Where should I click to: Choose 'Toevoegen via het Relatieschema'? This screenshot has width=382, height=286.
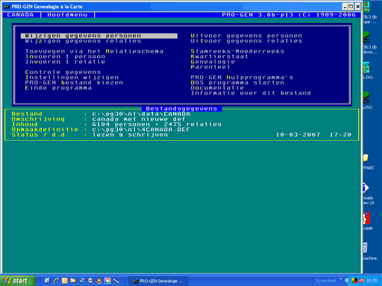click(x=94, y=51)
